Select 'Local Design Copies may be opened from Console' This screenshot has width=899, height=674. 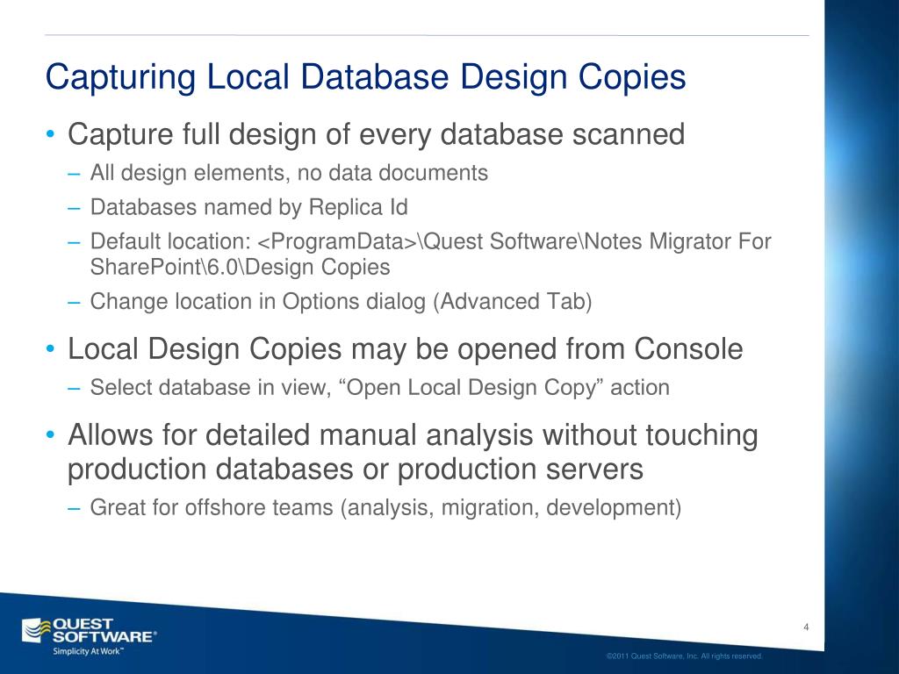[406, 349]
